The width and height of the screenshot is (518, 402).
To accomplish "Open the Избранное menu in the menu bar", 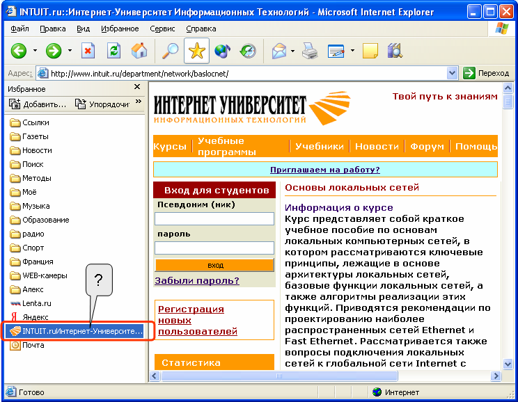I will (x=120, y=29).
